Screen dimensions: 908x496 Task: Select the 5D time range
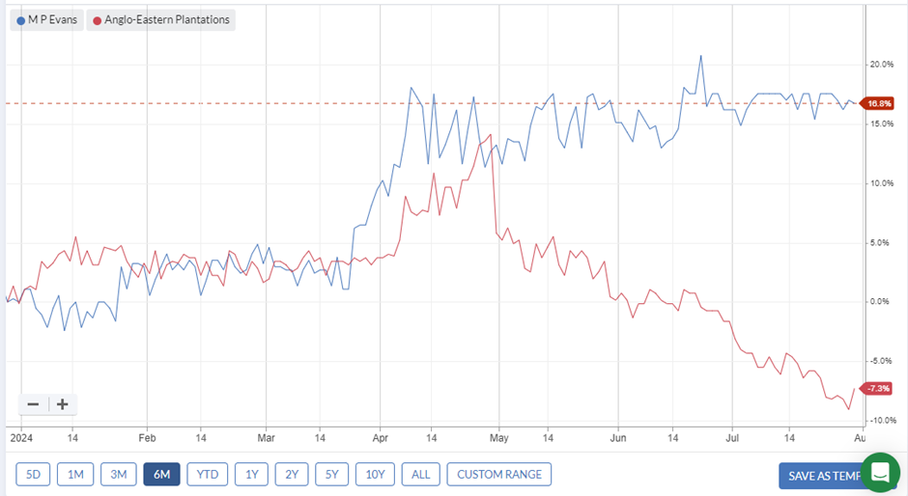click(x=33, y=475)
